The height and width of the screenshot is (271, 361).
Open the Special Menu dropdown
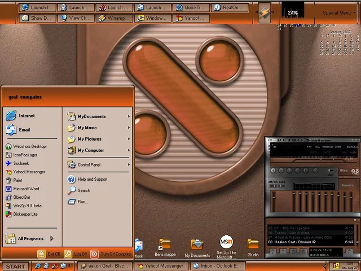tap(338, 12)
